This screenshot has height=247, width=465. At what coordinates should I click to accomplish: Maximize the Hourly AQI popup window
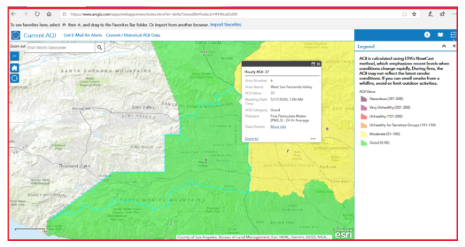click(x=313, y=64)
